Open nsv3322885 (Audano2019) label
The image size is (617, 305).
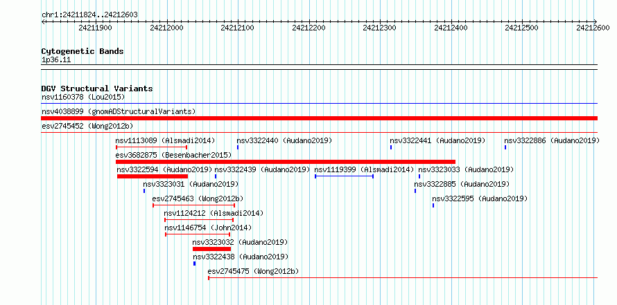[462, 184]
